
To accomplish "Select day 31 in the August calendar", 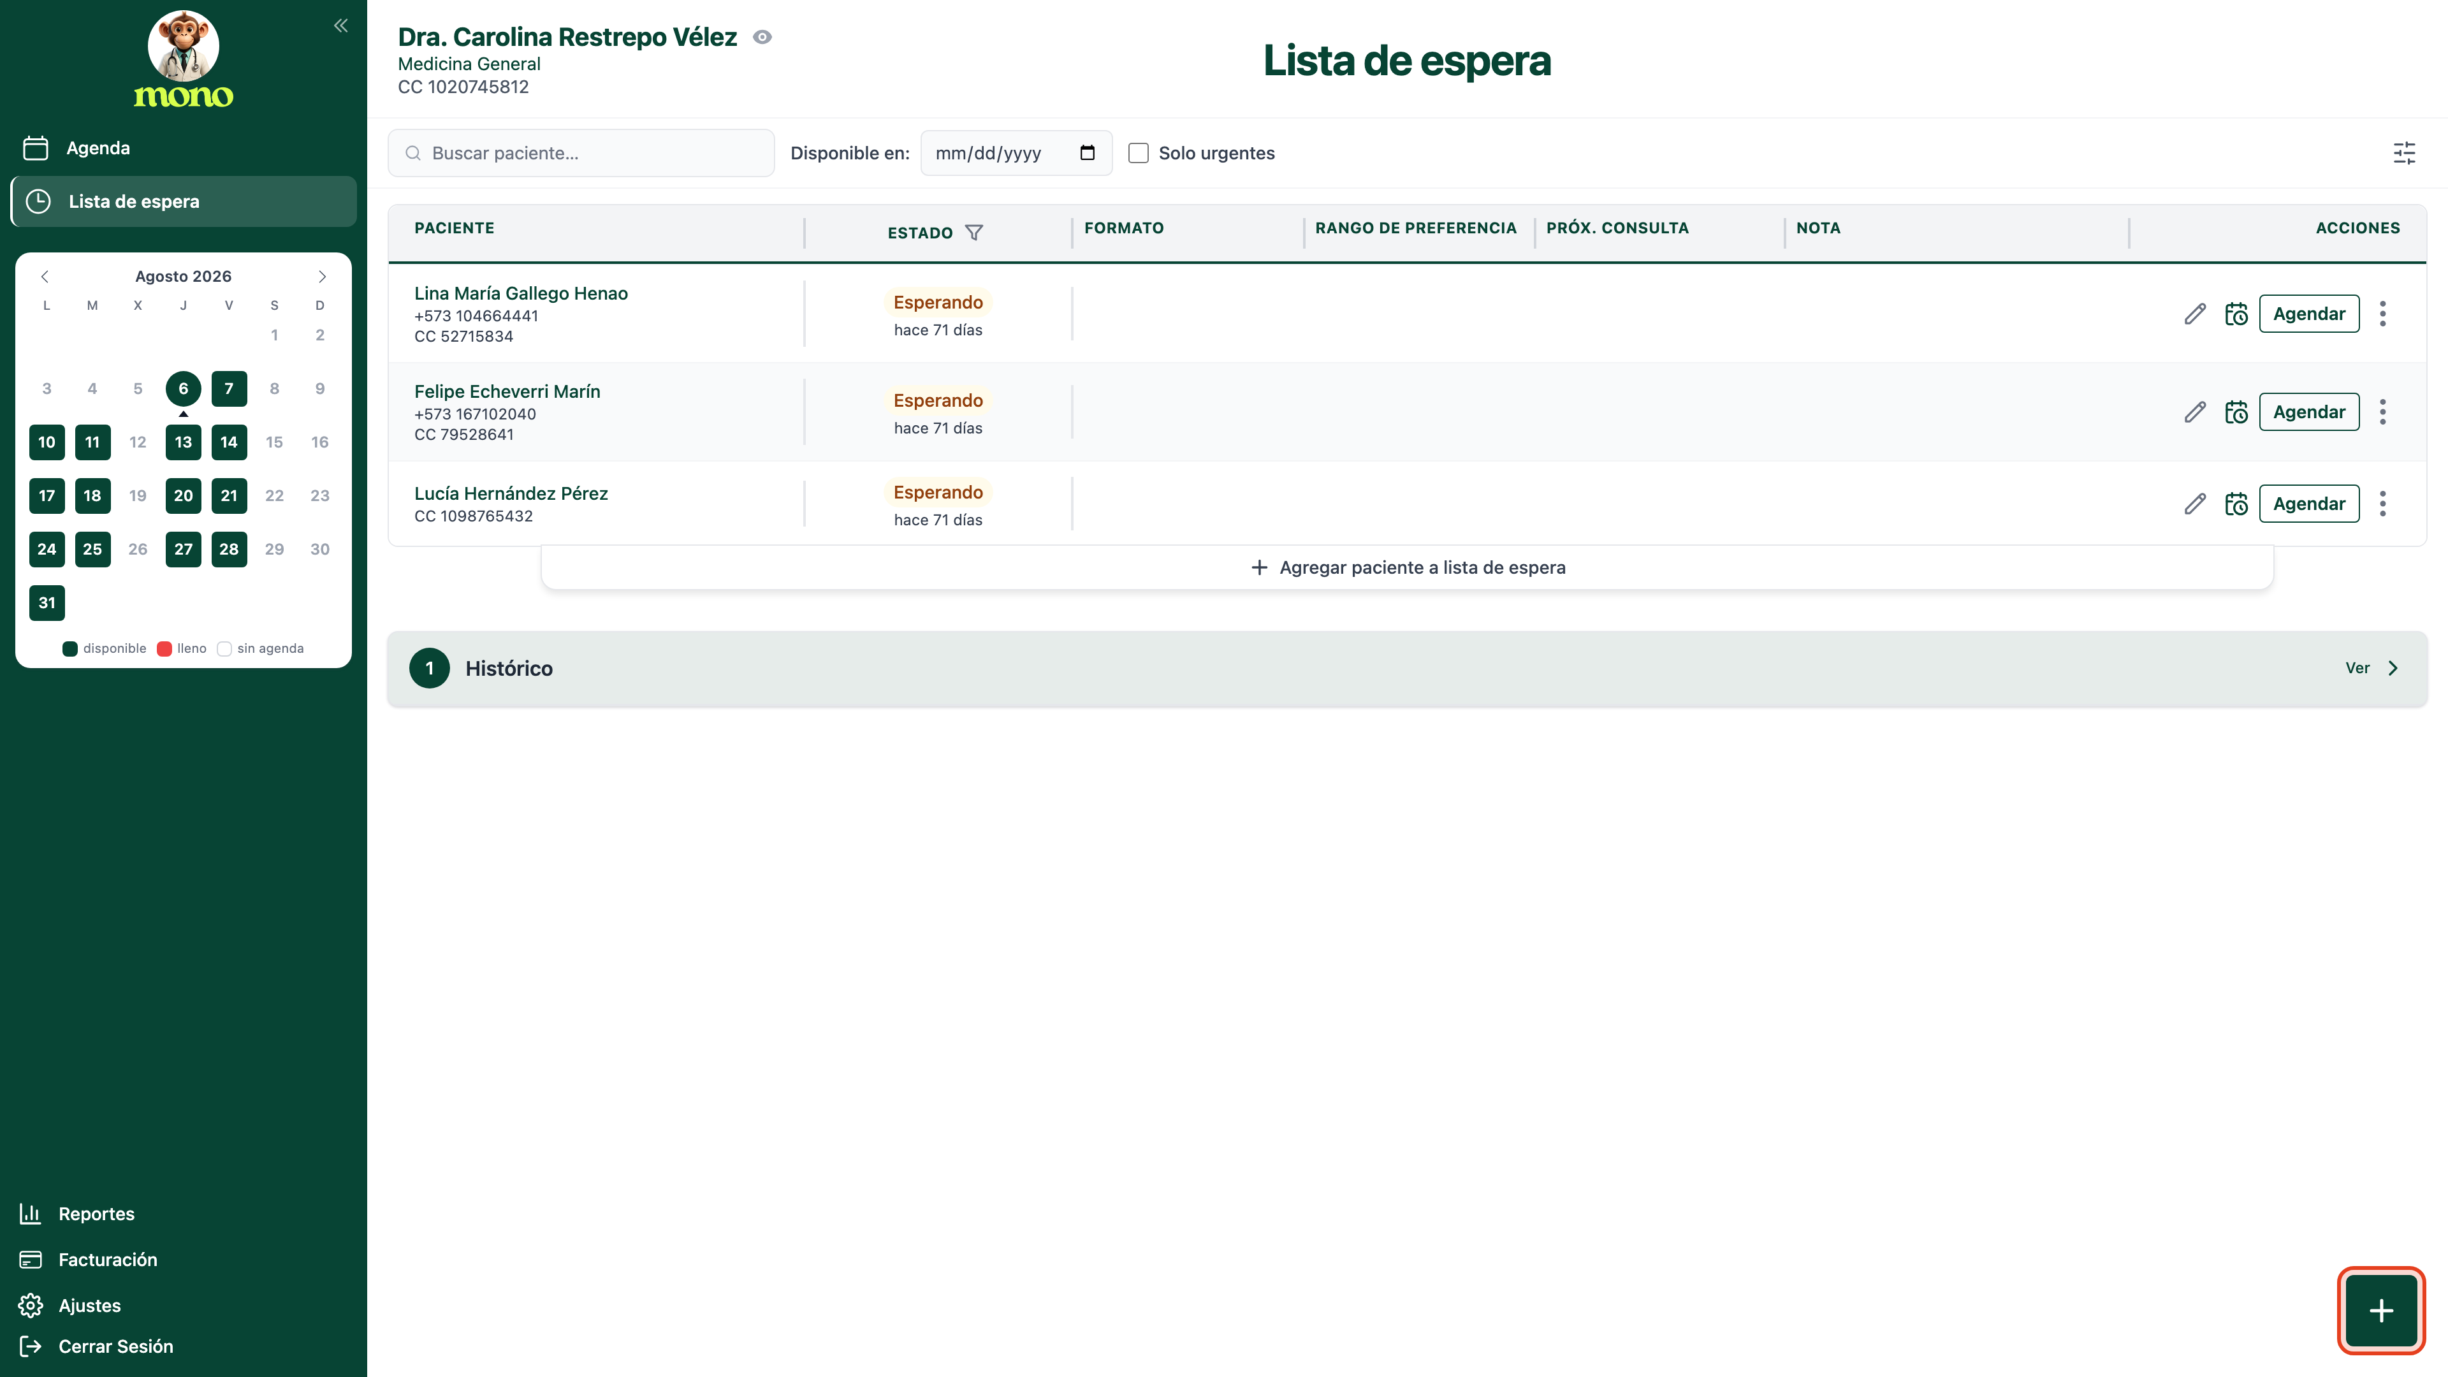I will tap(47, 602).
